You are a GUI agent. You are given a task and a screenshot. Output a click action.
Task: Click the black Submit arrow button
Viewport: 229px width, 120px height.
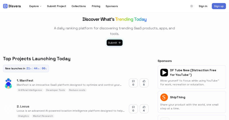point(114,43)
